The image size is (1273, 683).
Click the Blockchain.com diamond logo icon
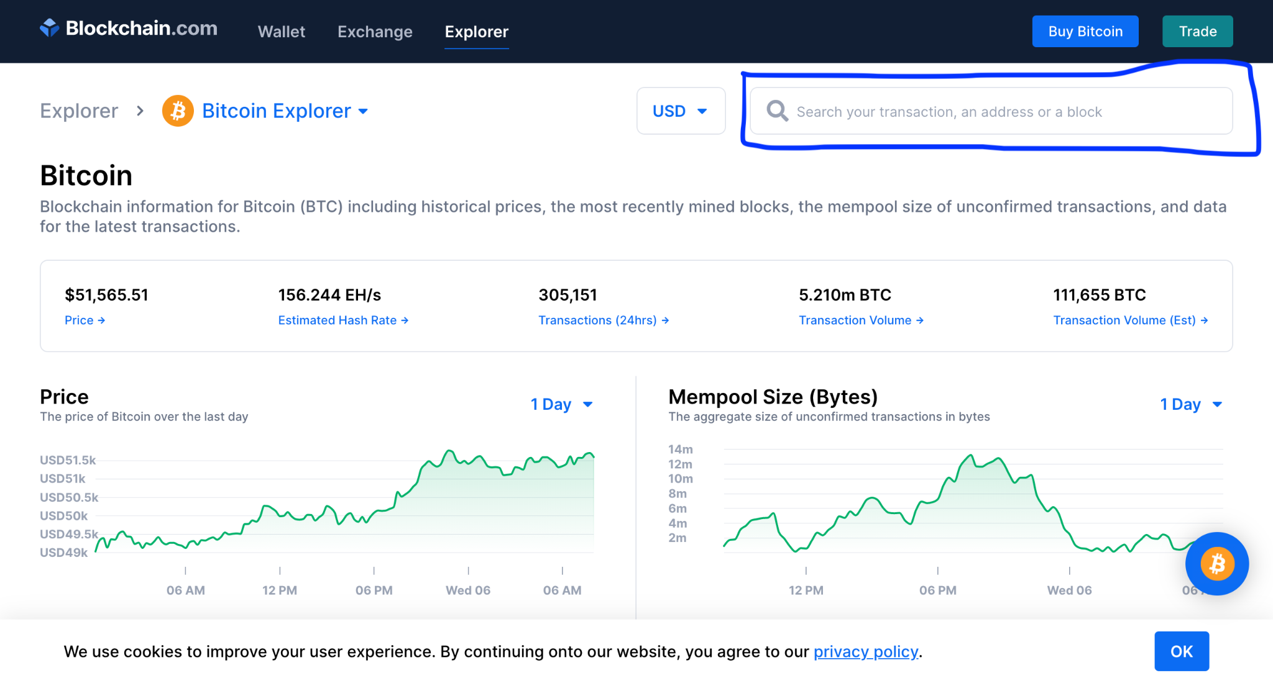(x=50, y=28)
